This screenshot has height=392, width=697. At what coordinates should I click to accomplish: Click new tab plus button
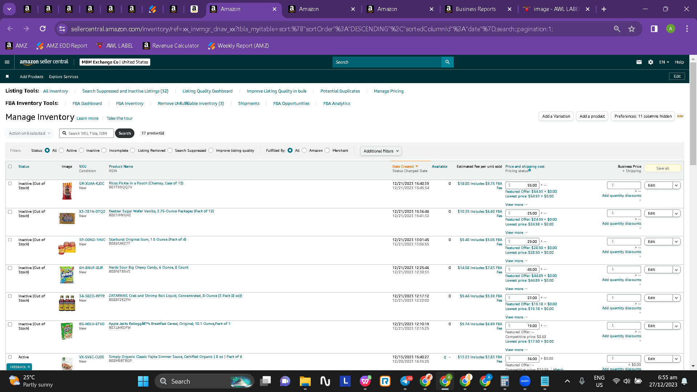pyautogui.click(x=604, y=9)
